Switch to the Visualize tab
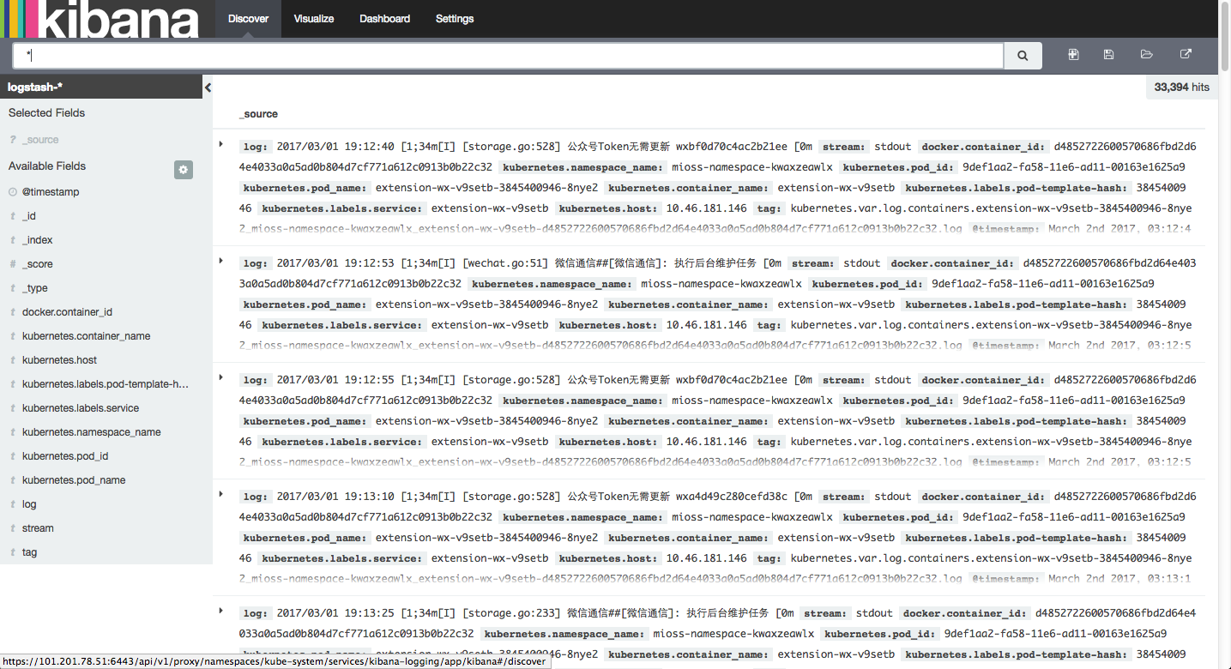 314,19
